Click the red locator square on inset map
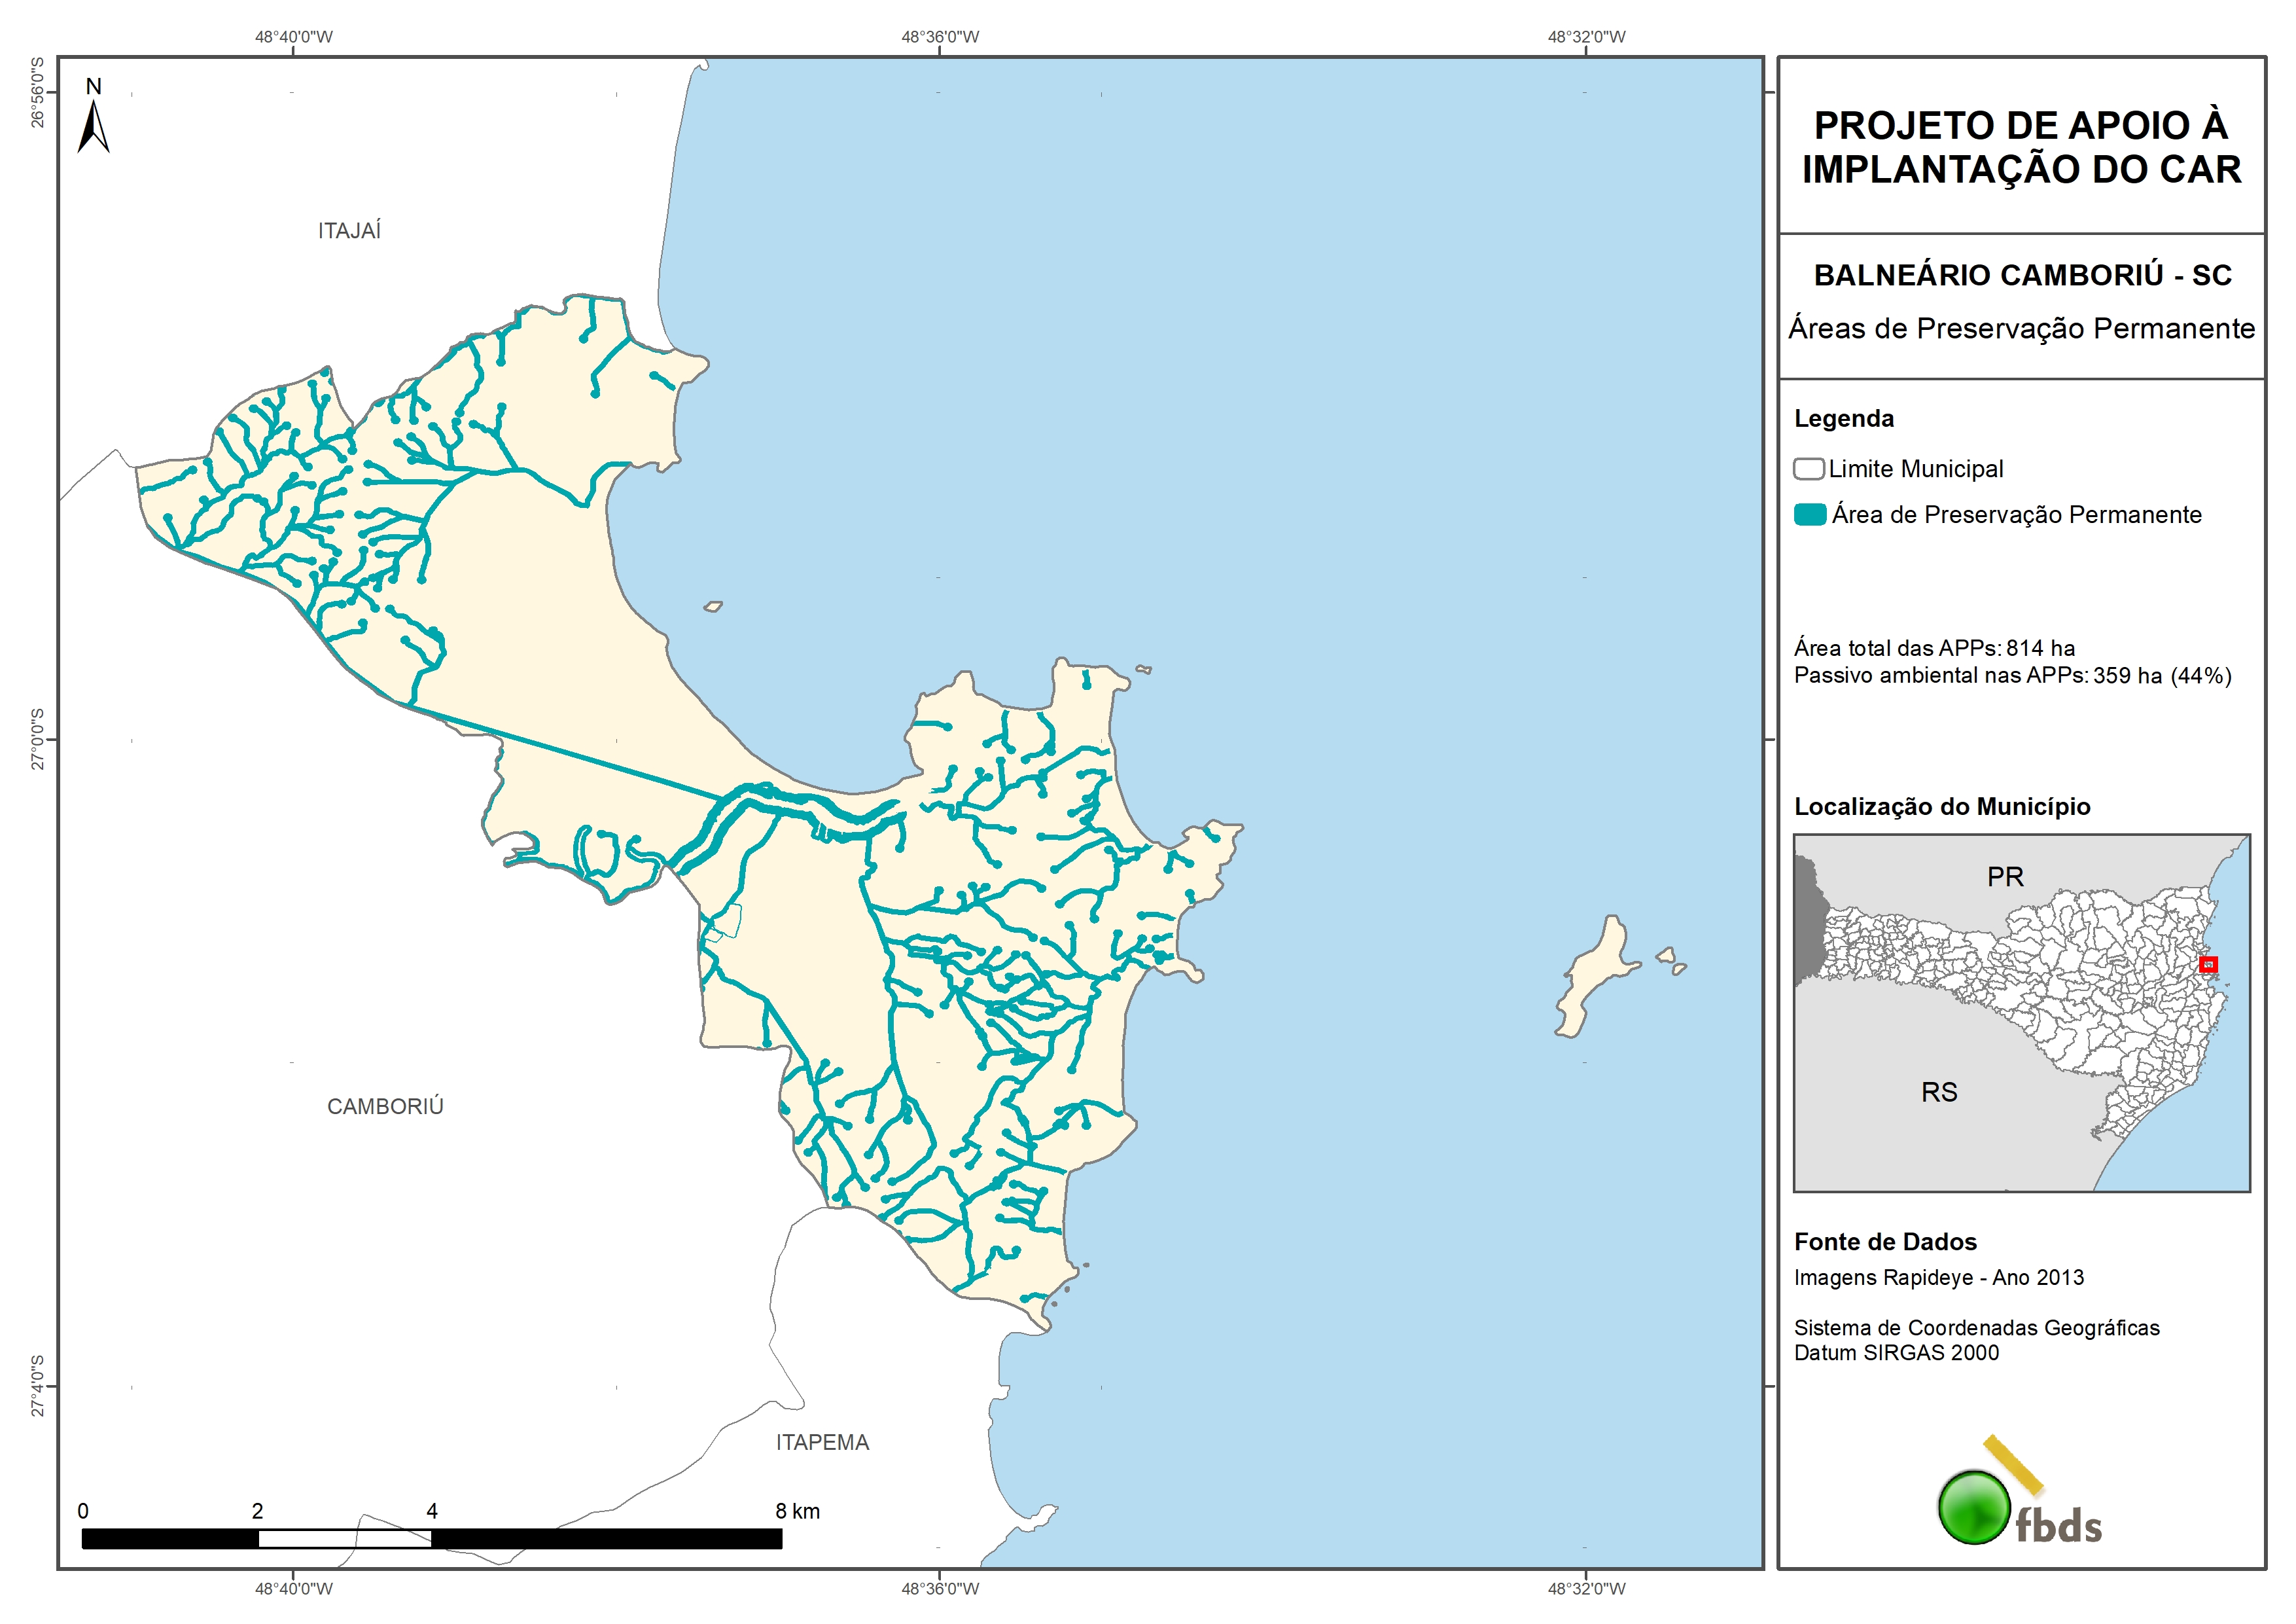Viewport: 2296px width, 1624px height. (x=2209, y=965)
